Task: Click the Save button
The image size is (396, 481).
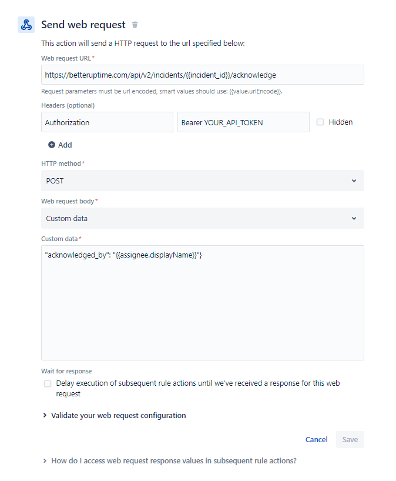Action: pos(350,439)
